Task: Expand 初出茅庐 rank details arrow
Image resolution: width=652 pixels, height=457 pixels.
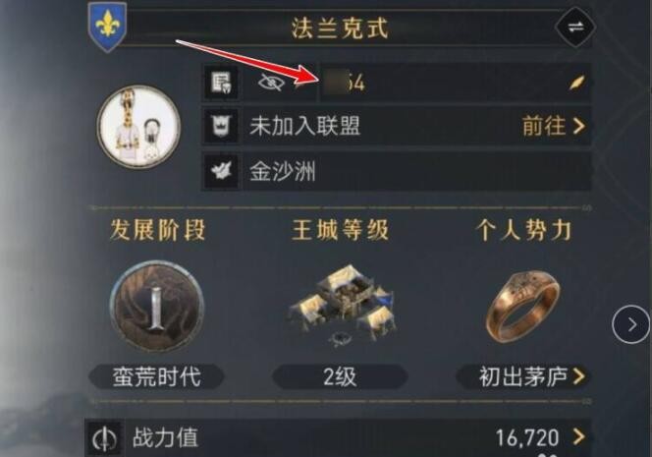Action: coord(579,376)
